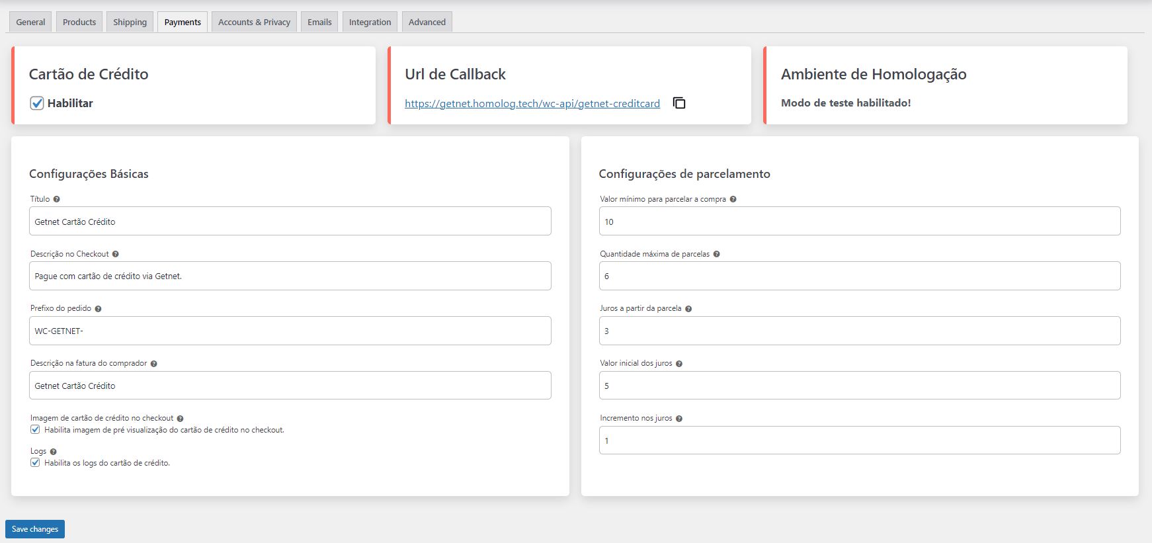Show the Prefixo do pedido help tooltip

click(99, 309)
